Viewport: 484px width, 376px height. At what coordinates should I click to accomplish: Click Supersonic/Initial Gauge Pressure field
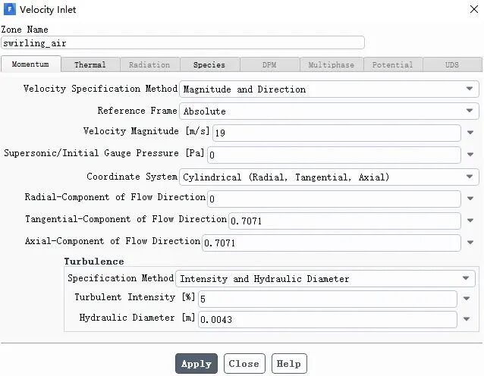click(333, 155)
